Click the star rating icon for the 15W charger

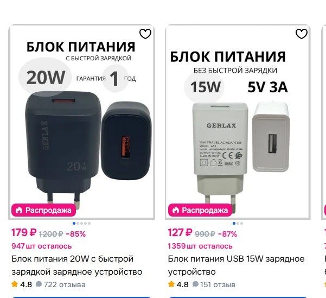(171, 284)
